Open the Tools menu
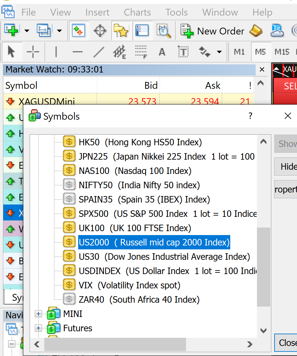The width and height of the screenshot is (297, 356). pos(177,12)
